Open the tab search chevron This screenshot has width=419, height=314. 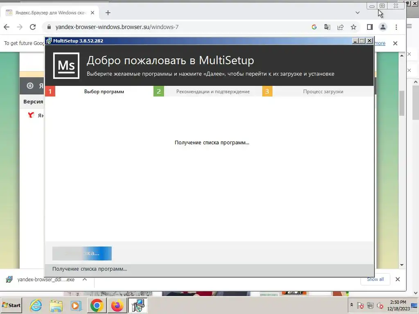click(358, 13)
